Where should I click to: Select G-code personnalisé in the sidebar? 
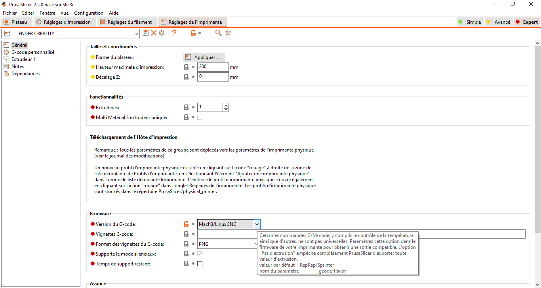[33, 52]
